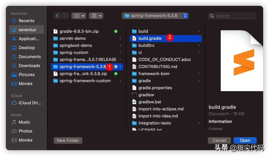Select the servlet-demo folder icon
Viewport: 269px width, 156px height.
tap(55, 38)
